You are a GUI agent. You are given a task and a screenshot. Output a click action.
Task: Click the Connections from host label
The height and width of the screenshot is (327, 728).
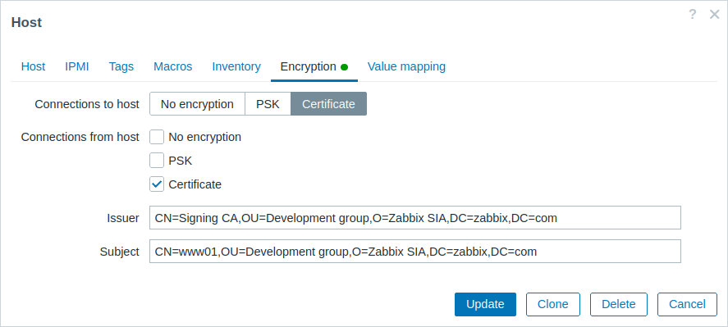point(80,138)
